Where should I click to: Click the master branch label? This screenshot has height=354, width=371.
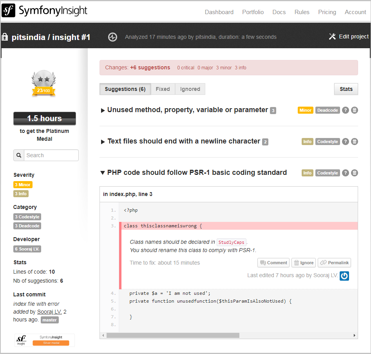click(50, 320)
